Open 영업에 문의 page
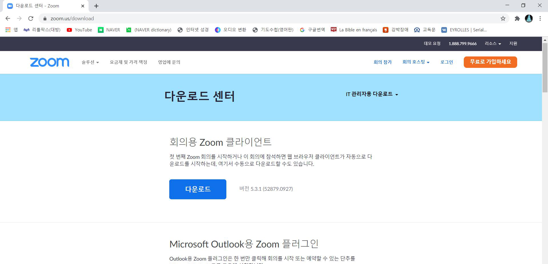548x264 pixels. [169, 62]
